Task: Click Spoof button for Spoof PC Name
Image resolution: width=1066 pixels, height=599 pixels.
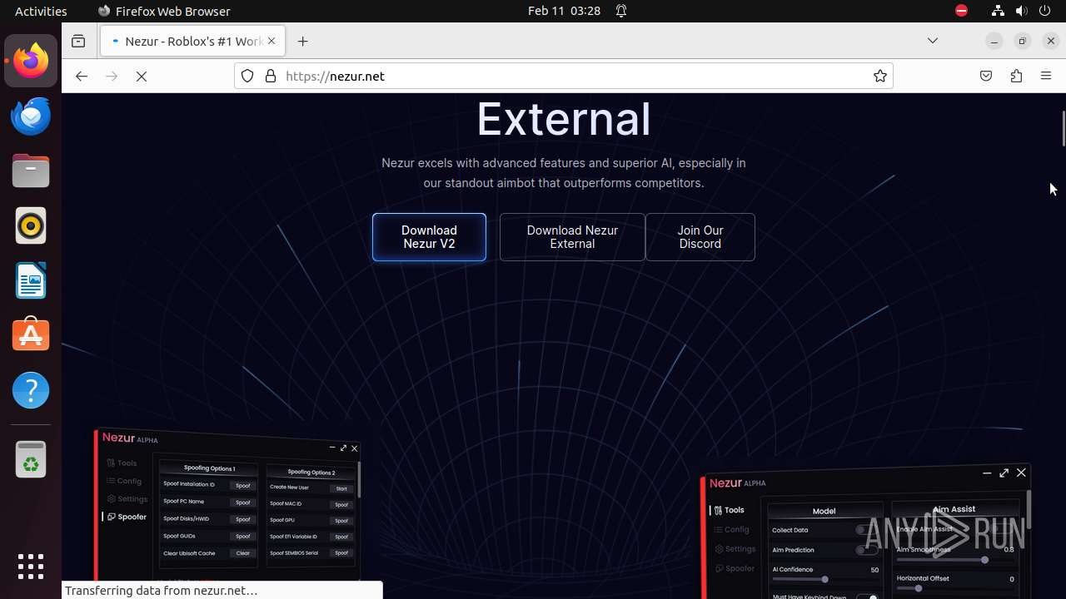Action: (243, 502)
